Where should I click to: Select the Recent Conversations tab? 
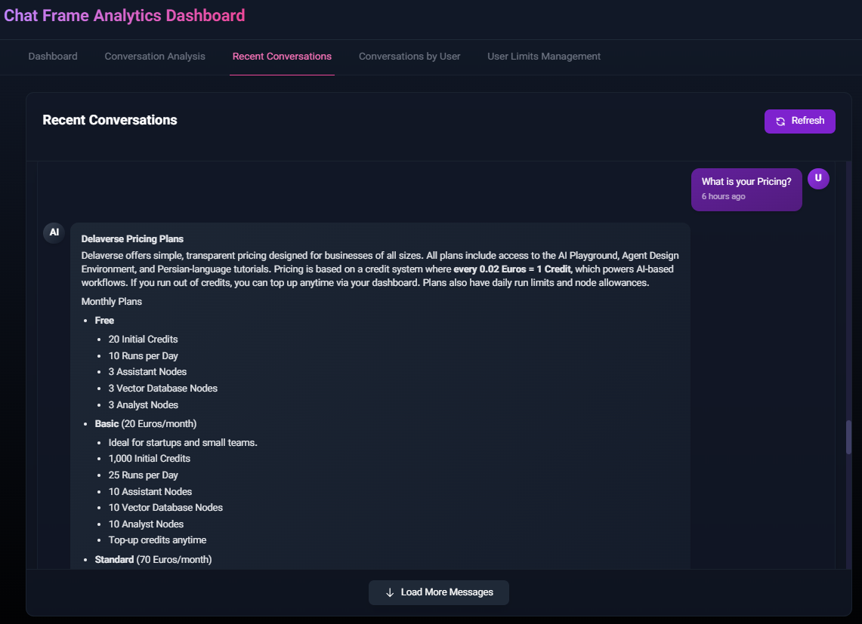point(282,57)
